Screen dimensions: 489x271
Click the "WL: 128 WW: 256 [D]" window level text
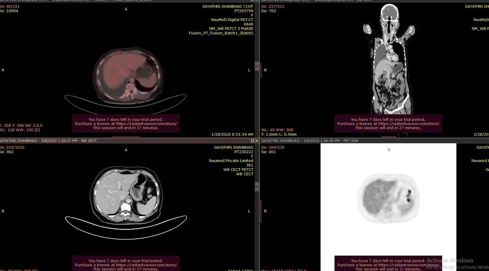(x=20, y=130)
